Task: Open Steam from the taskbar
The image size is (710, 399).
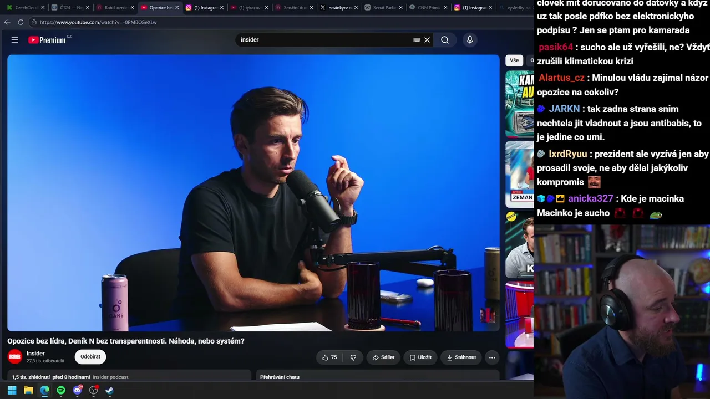Action: click(x=110, y=390)
